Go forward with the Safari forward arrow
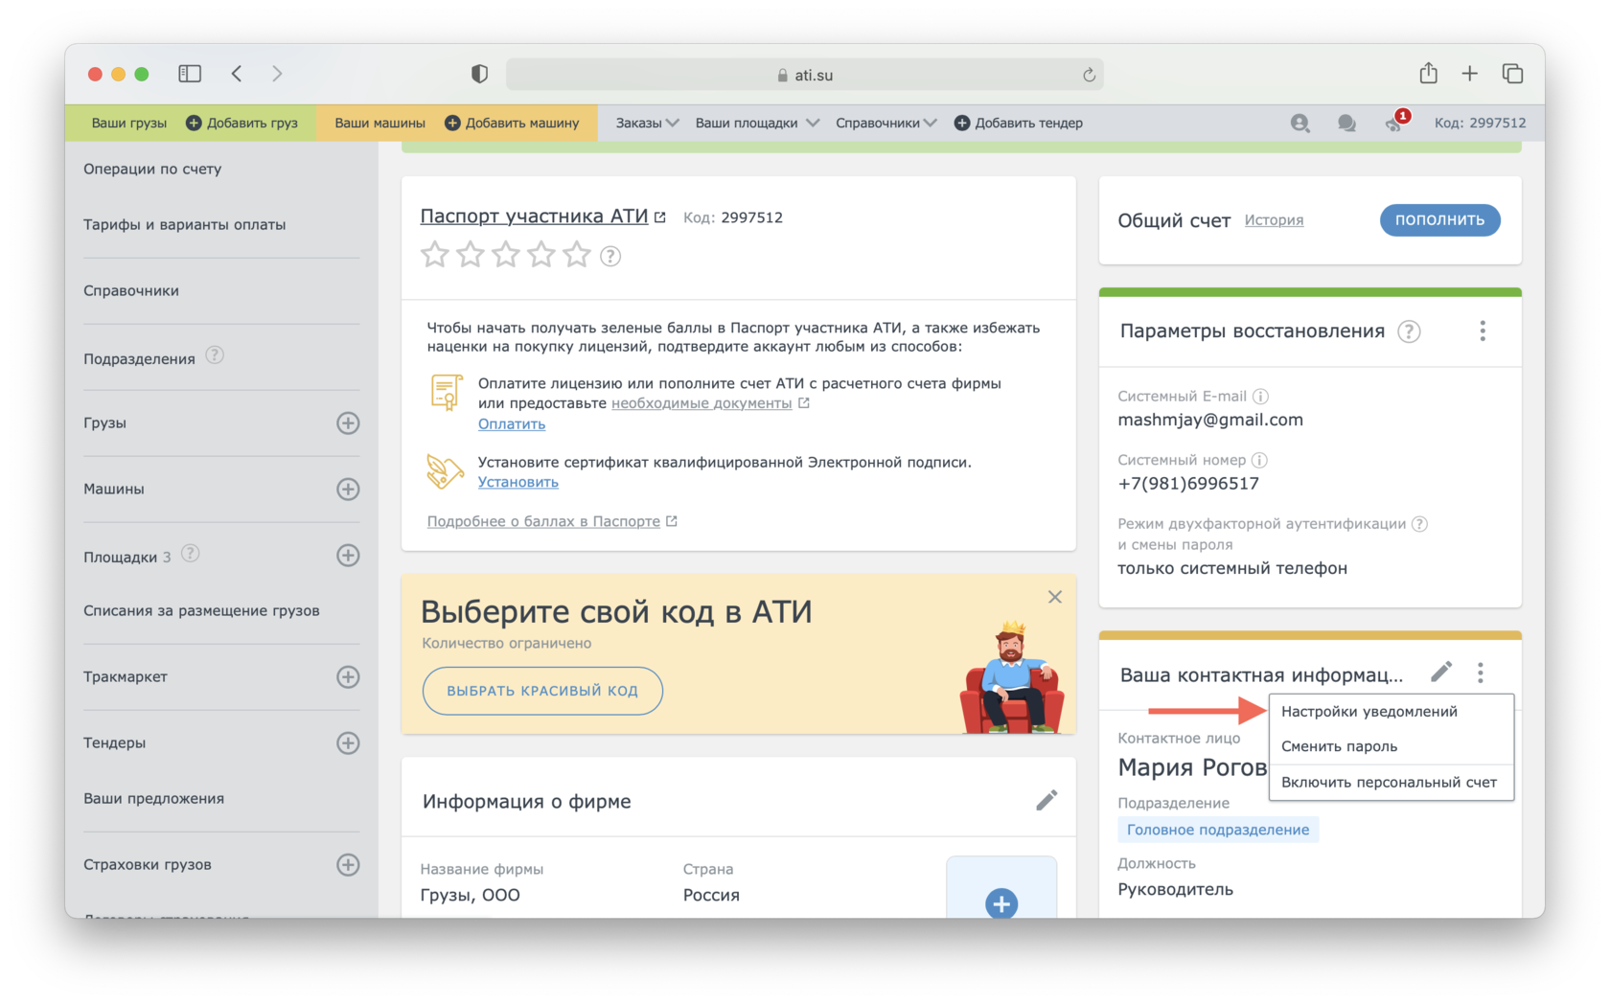Viewport: 1610px width, 1004px height. (x=277, y=74)
